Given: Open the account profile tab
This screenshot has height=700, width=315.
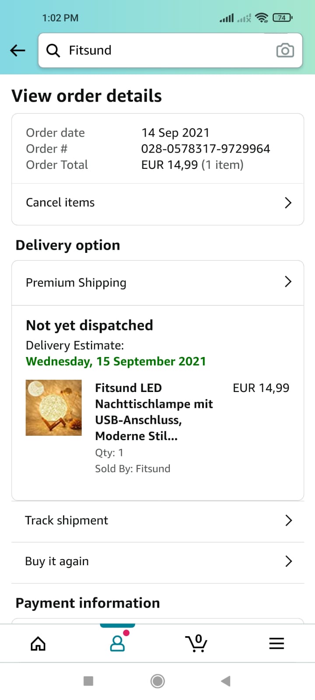Looking at the screenshot, I should pyautogui.click(x=117, y=644).
